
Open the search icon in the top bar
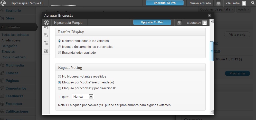[252, 3]
